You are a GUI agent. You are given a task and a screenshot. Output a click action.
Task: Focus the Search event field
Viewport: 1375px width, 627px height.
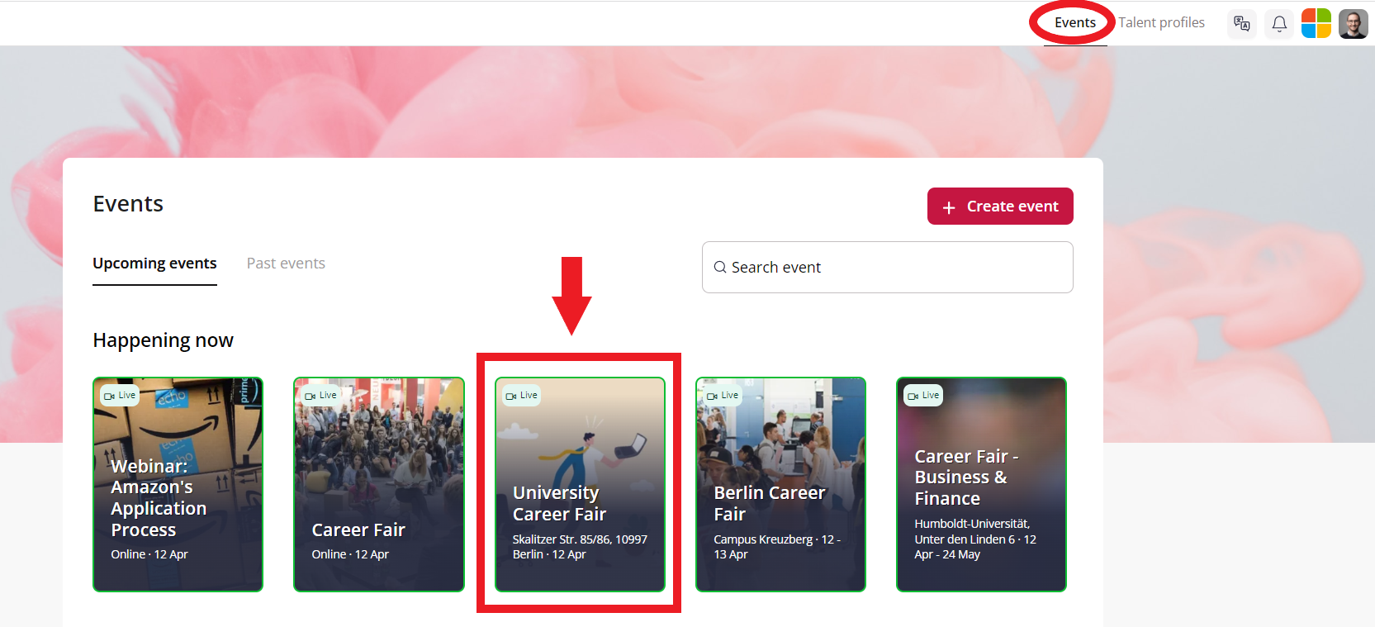[x=888, y=267]
